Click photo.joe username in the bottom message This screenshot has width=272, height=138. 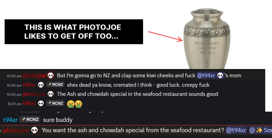(x=16, y=130)
